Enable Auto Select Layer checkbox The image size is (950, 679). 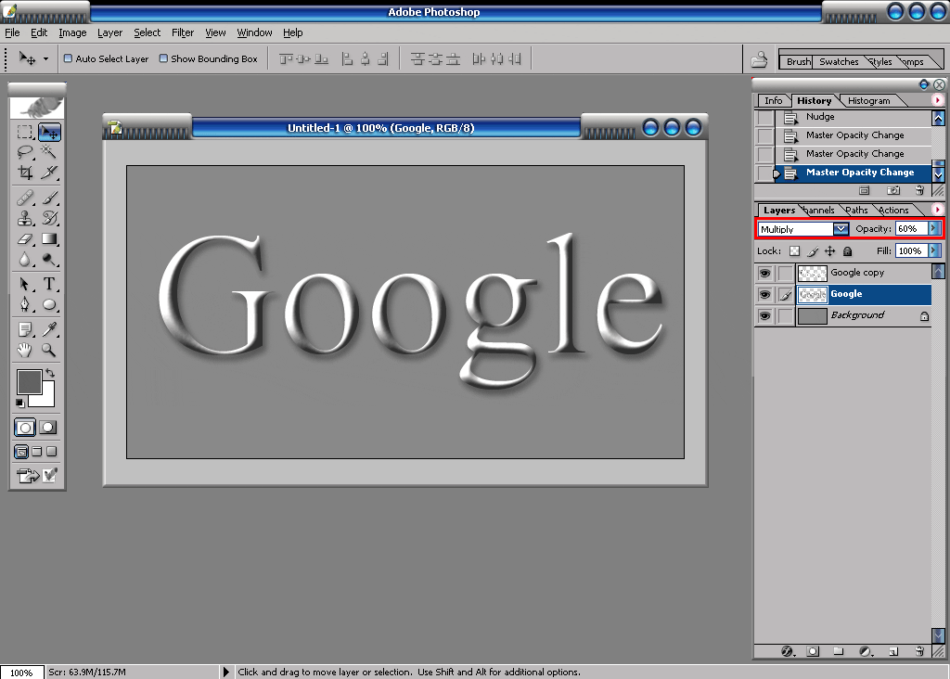click(x=68, y=58)
